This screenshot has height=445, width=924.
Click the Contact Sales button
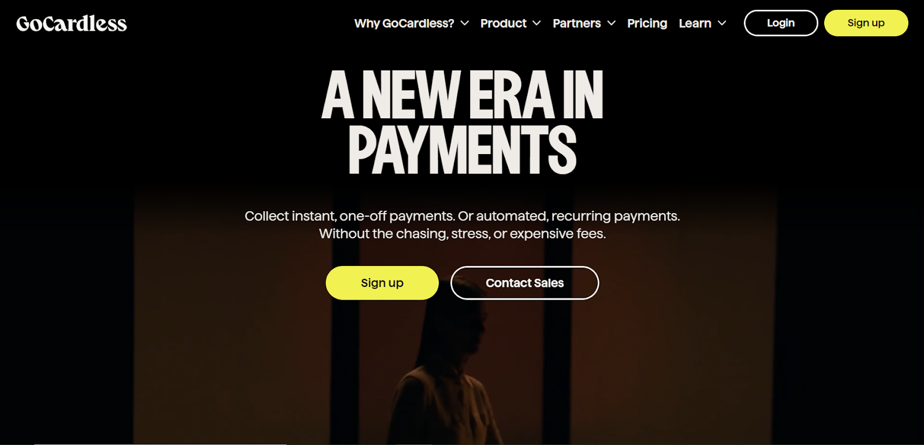524,283
